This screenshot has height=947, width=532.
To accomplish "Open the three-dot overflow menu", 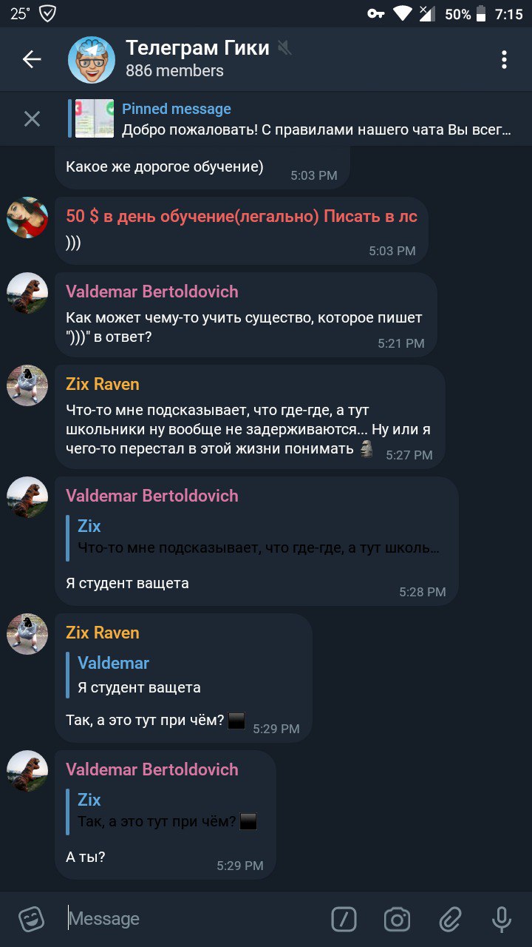I will click(x=504, y=59).
